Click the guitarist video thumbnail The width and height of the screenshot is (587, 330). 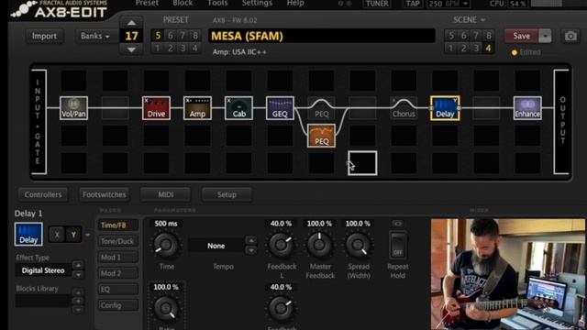coord(508,274)
